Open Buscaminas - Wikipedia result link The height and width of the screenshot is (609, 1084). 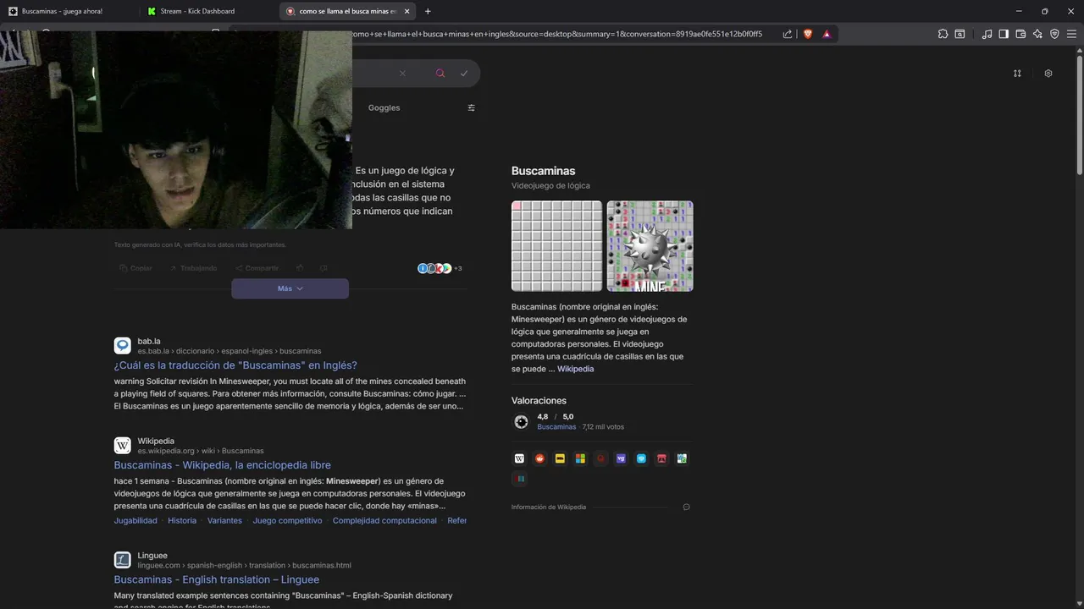pyautogui.click(x=223, y=465)
